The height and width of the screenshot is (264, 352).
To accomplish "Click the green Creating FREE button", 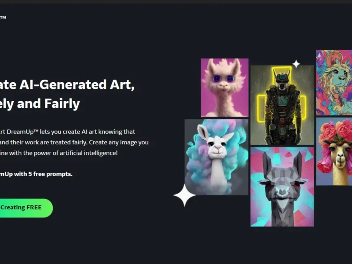I will 26,208.
